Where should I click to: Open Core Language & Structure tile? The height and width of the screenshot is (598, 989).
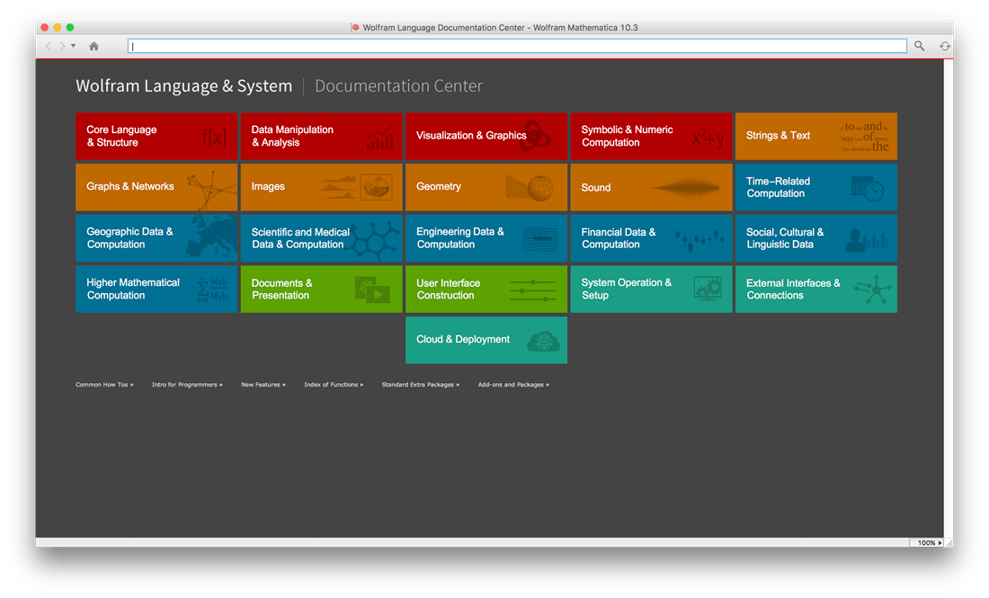pyautogui.click(x=156, y=137)
